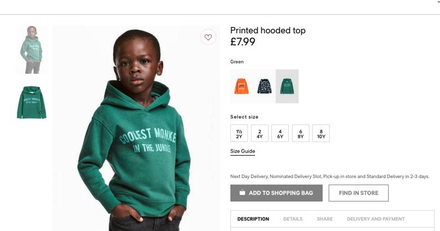Open the Share tab

tap(324, 219)
